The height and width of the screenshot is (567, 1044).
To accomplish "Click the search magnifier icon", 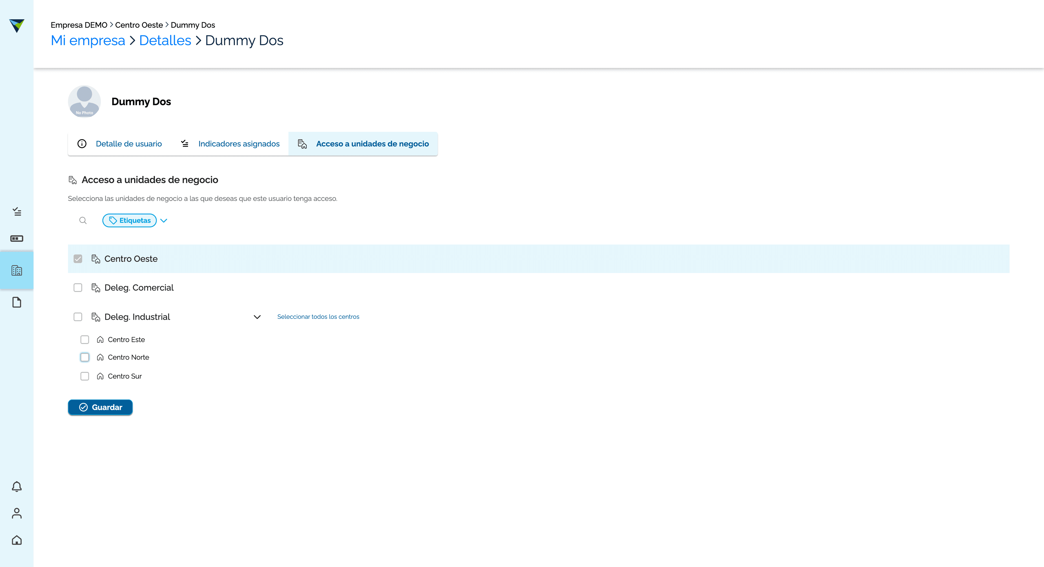I will (83, 221).
